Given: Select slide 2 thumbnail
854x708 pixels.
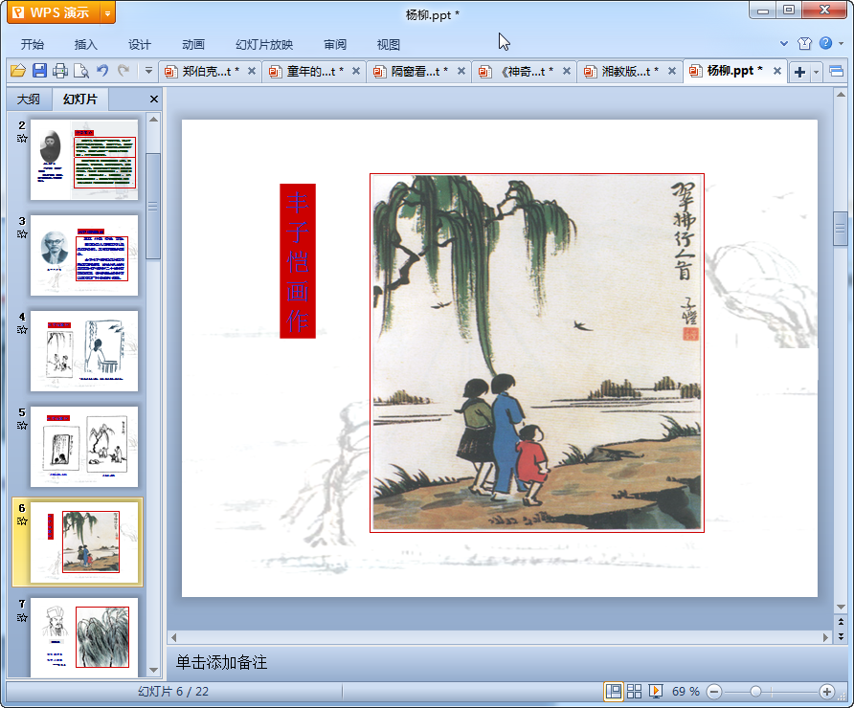Looking at the screenshot, I should [x=84, y=160].
